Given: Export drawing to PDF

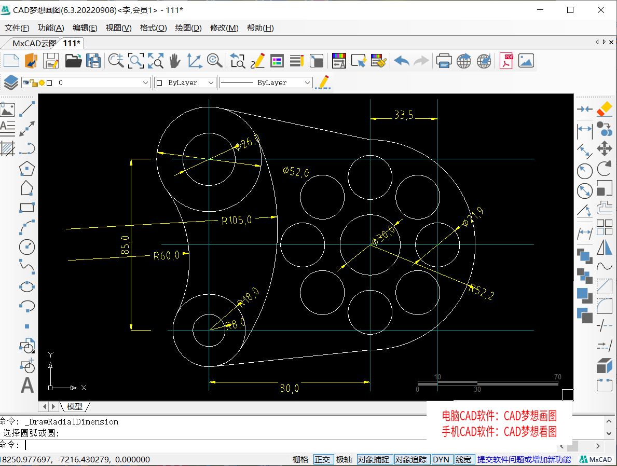Looking at the screenshot, I should click(506, 61).
